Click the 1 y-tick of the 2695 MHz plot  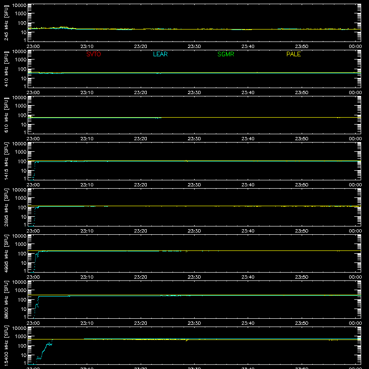point(25,225)
